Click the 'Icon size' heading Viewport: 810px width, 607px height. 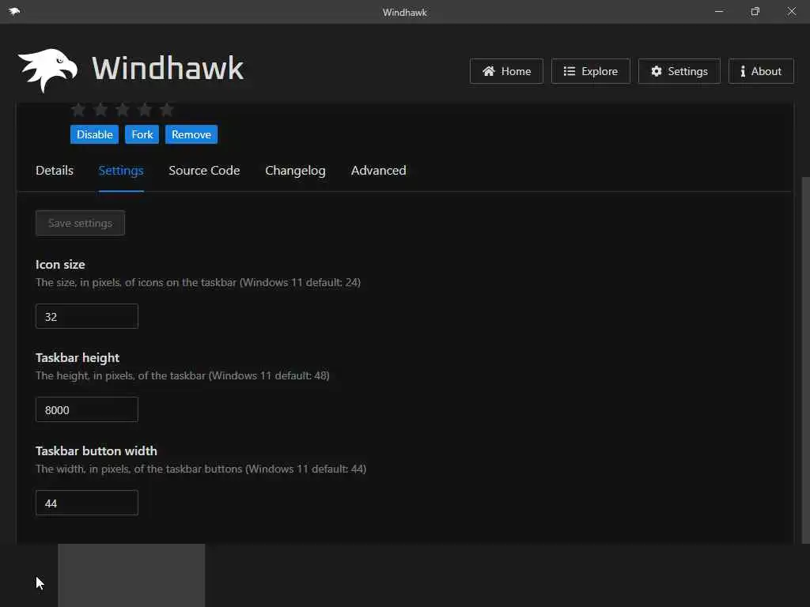pyautogui.click(x=60, y=265)
